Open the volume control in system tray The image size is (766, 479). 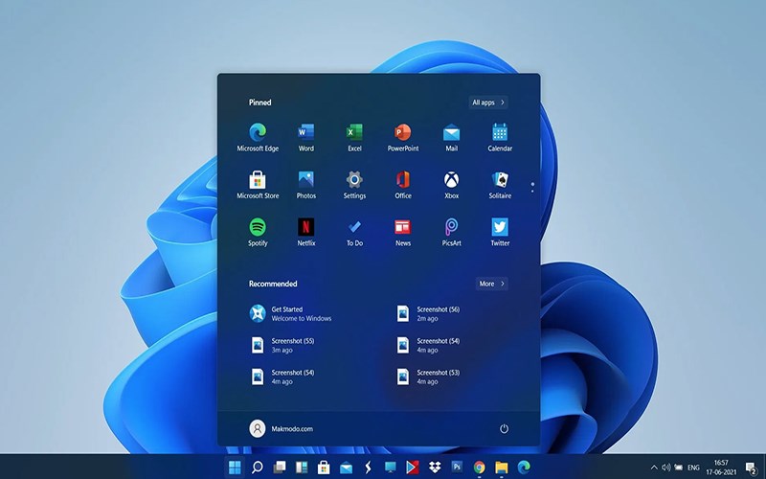[665, 468]
